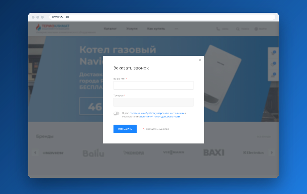Click the www.tc76.ru address bar
Viewport: 307px width, 194px height.
pos(162,17)
